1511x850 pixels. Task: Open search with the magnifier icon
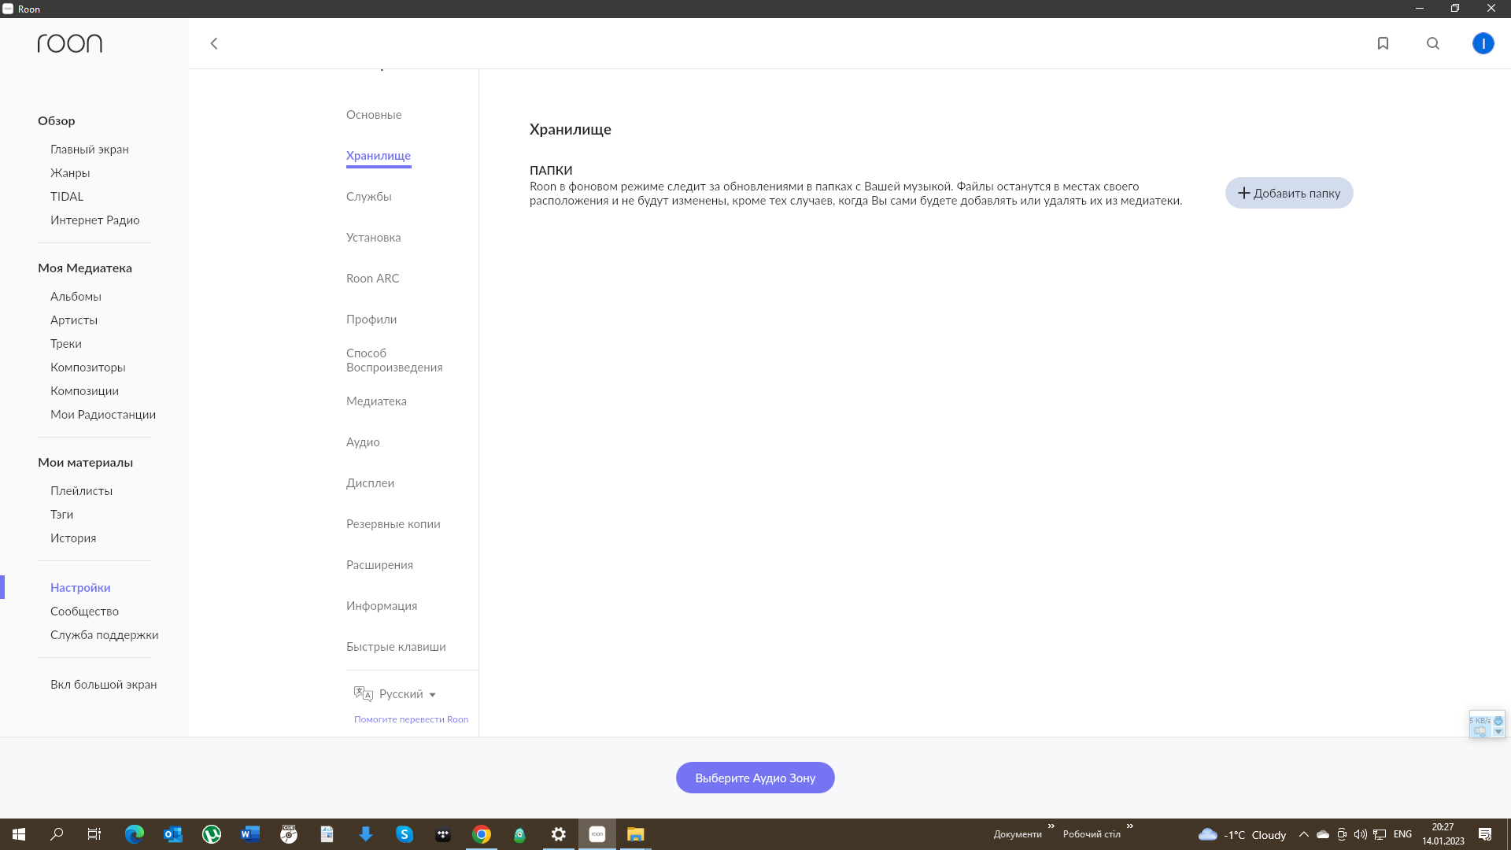coord(1433,43)
